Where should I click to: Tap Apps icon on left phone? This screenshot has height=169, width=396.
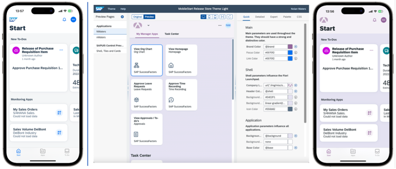click(x=43, y=152)
